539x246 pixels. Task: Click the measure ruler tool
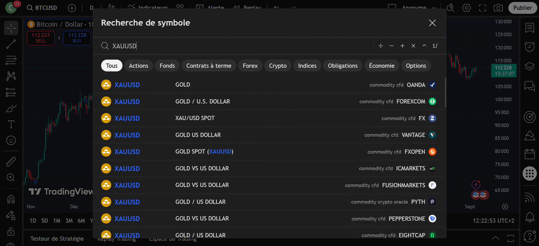coord(11,162)
